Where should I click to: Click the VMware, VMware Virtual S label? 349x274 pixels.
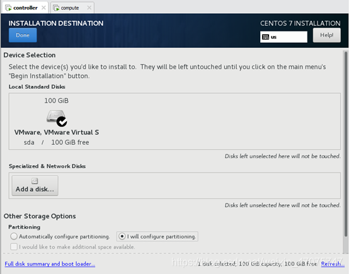tap(57, 132)
